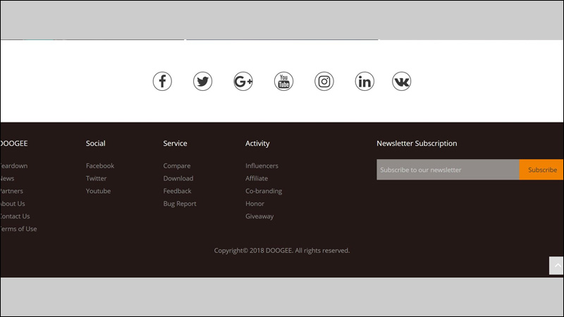Click the orange Subscribe button

pos(541,170)
